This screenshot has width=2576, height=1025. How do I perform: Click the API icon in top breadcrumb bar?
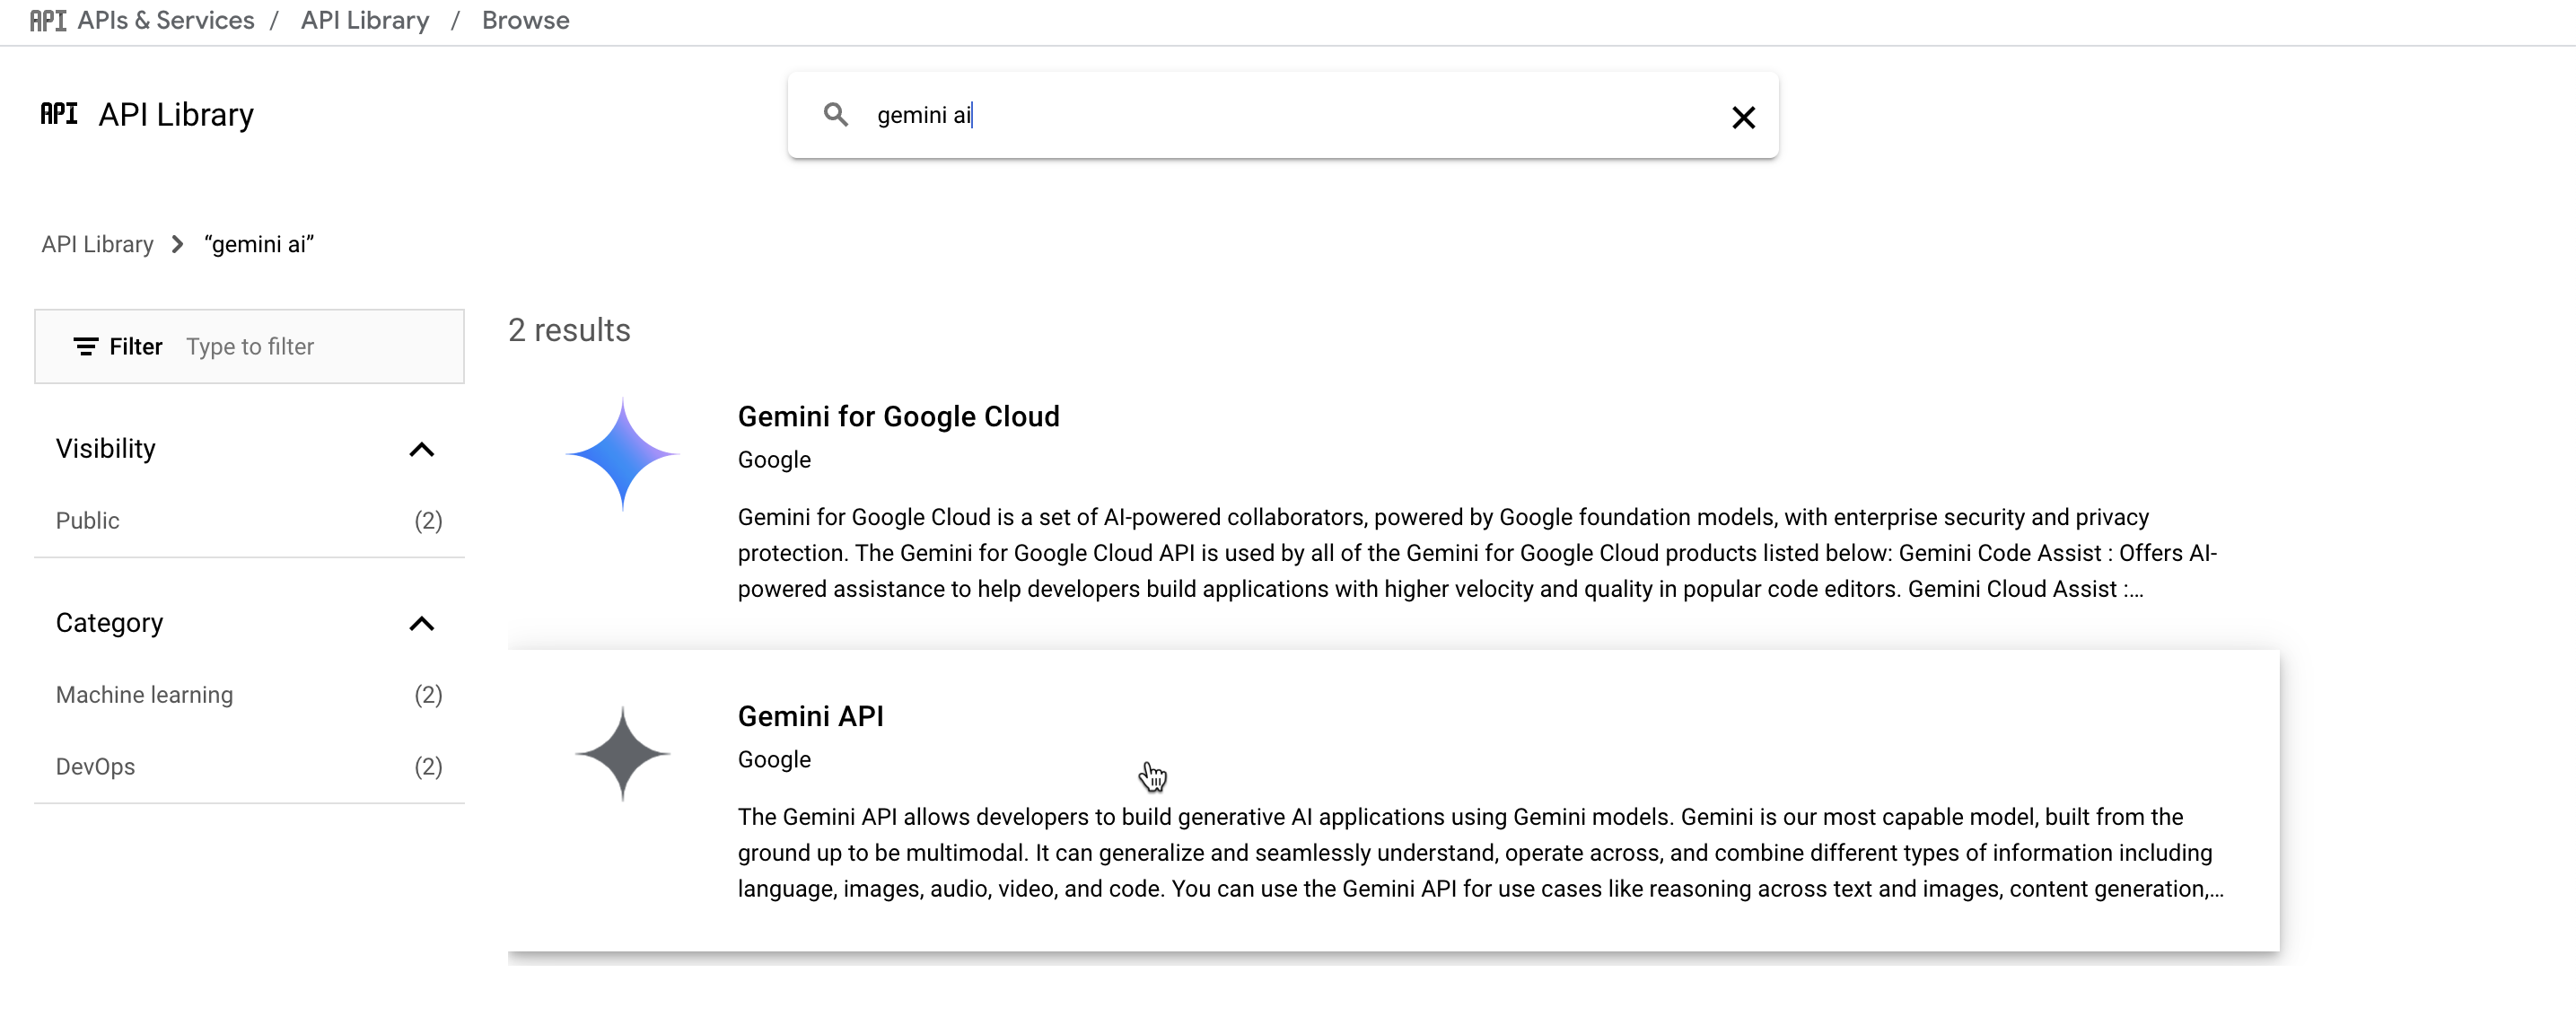point(48,21)
